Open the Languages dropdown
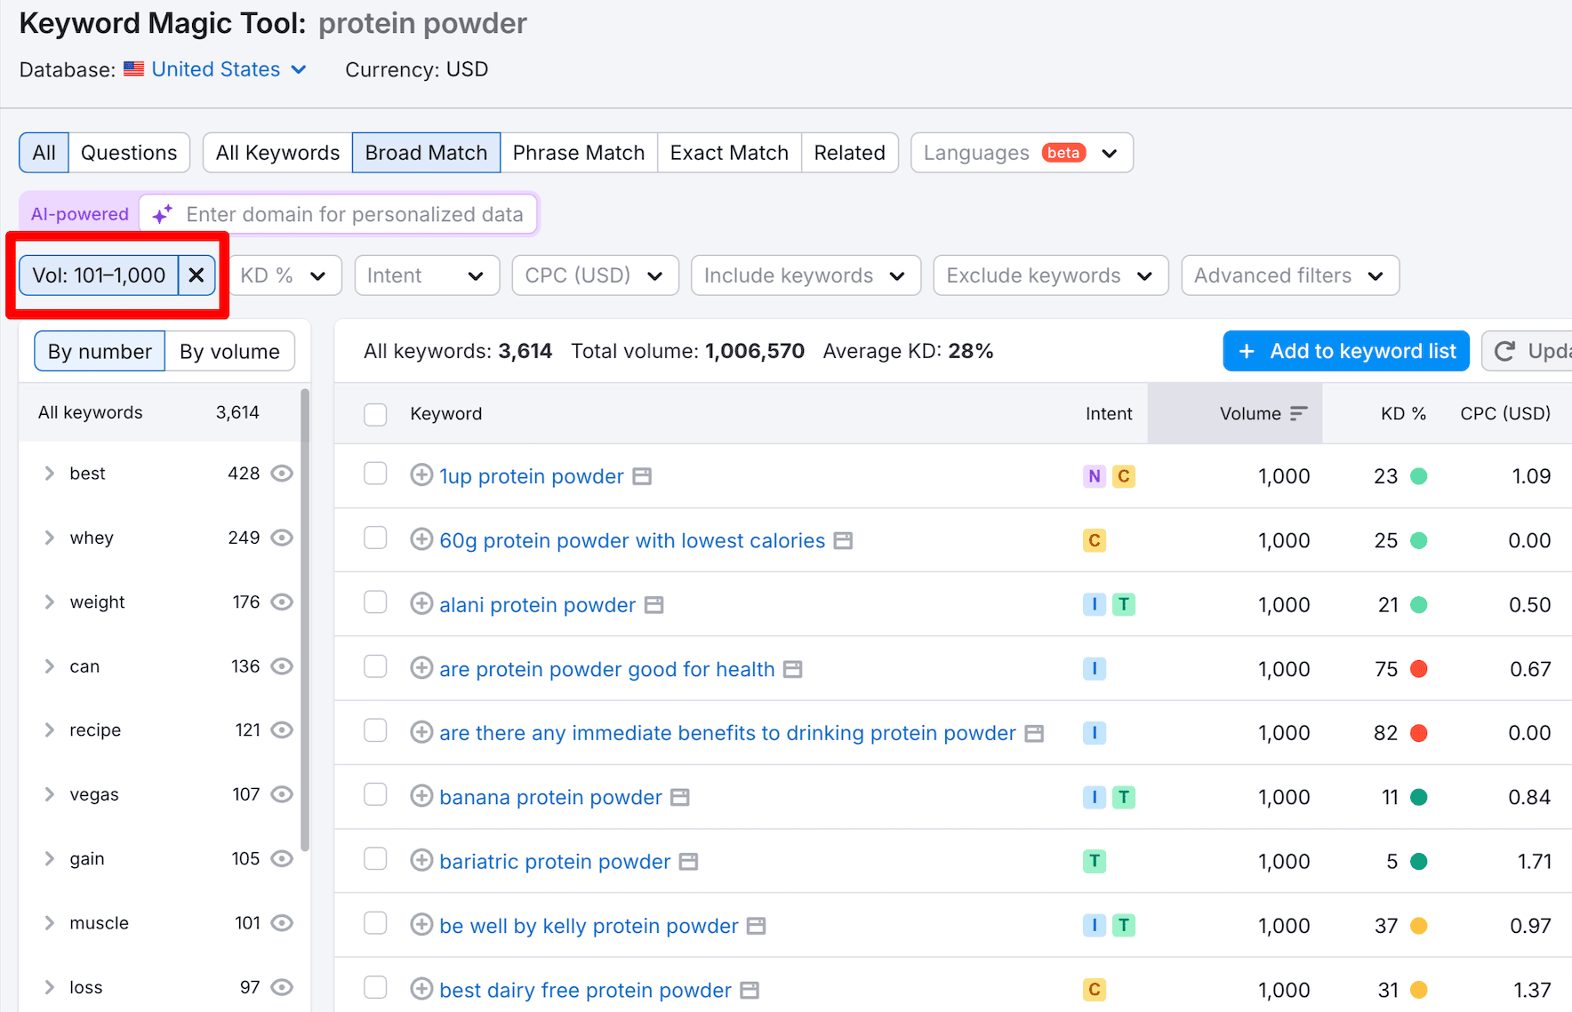The height and width of the screenshot is (1012, 1572). (x=1021, y=152)
